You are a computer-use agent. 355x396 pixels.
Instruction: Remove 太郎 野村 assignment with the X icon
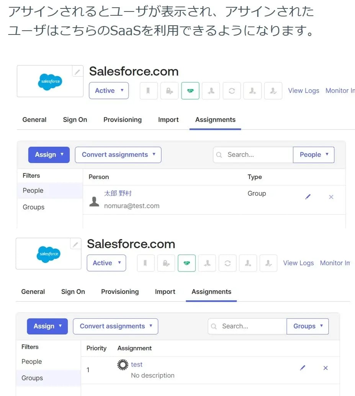[x=331, y=197]
